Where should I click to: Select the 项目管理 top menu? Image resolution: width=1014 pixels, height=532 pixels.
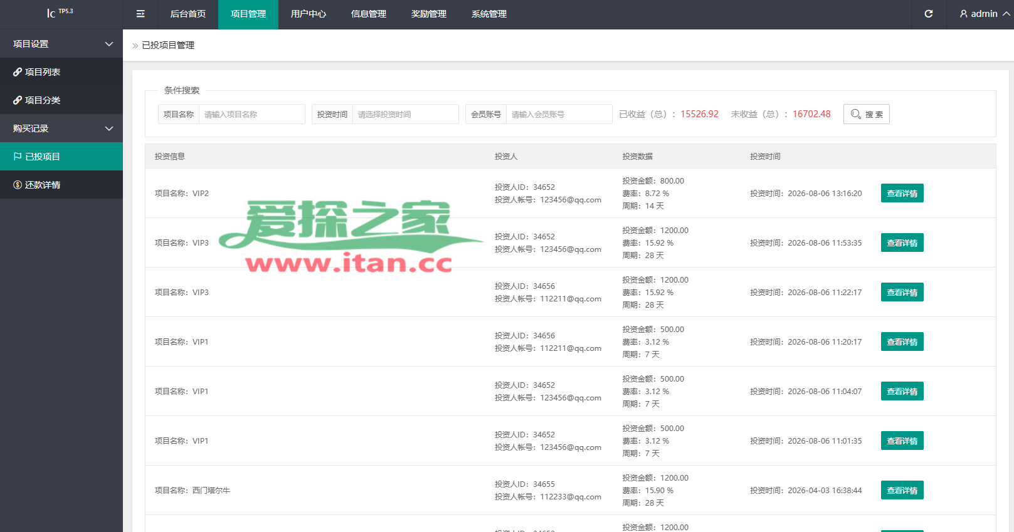click(248, 14)
